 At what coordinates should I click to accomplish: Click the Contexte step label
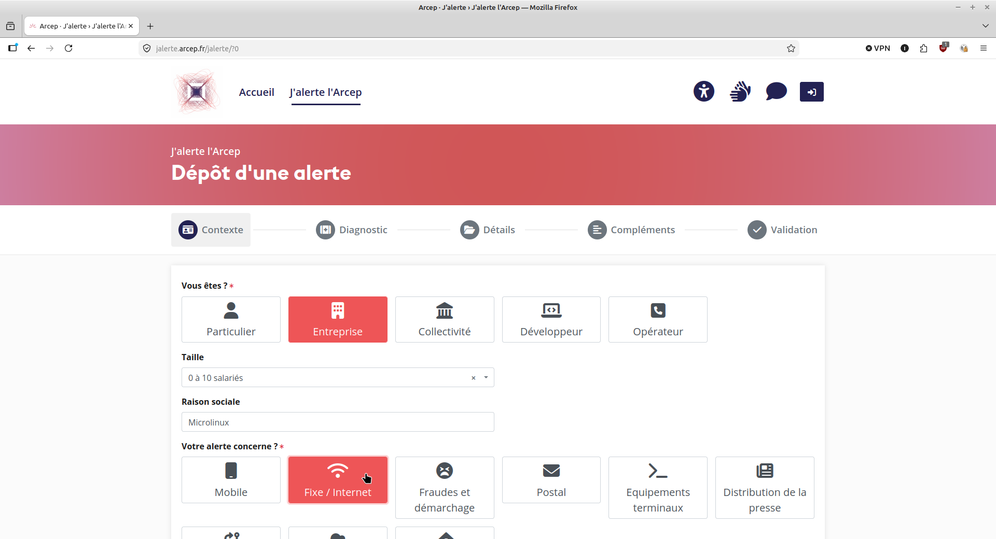coord(222,230)
